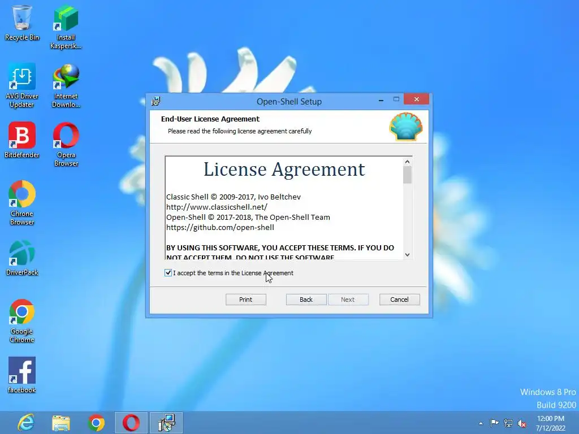The height and width of the screenshot is (434, 579).
Task: Click the Open-Shell © 2017-2018 line
Action: [x=248, y=217]
